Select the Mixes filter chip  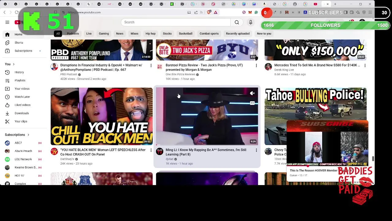pyautogui.click(x=134, y=34)
